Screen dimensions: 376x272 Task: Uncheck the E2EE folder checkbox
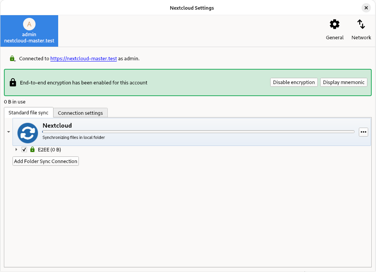coord(24,150)
